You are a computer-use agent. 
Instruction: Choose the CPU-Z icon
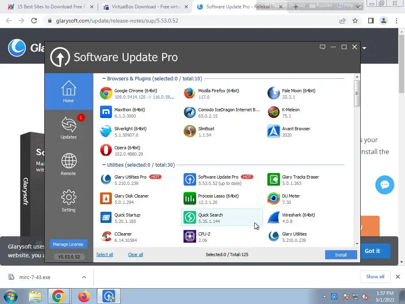tap(189, 237)
